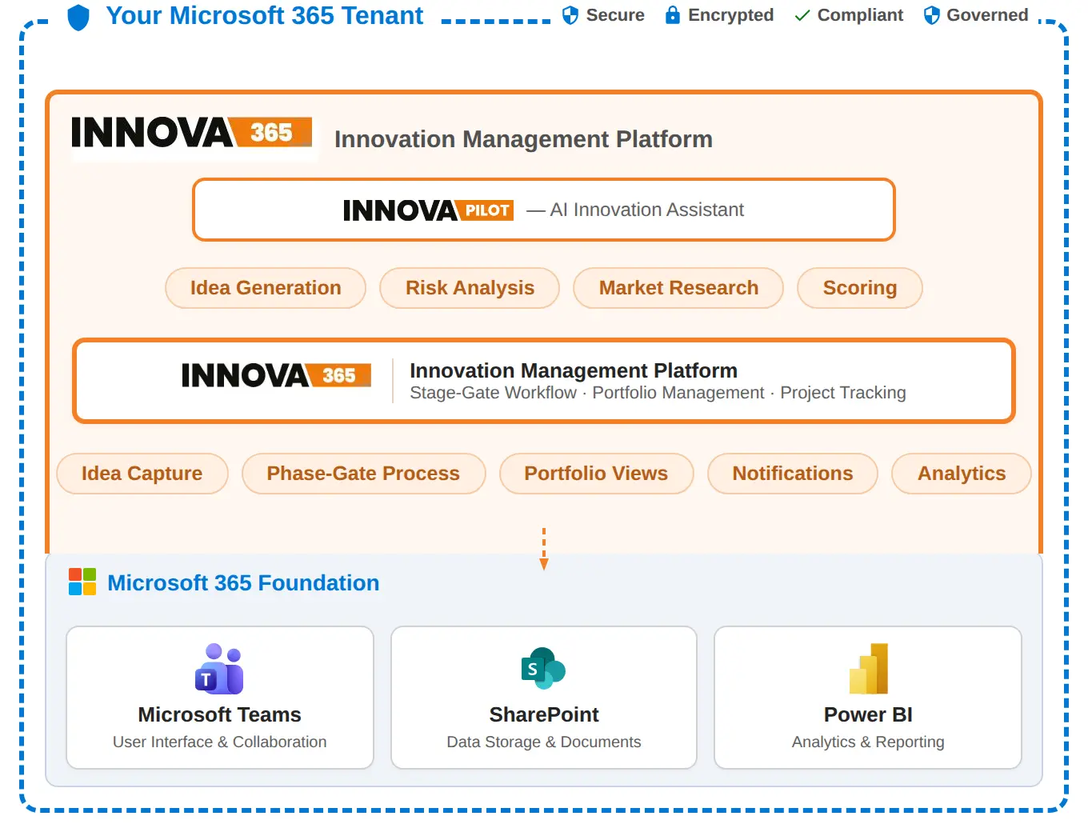Open the Idea Generation capability
This screenshot has width=1088, height=832.
[x=265, y=288]
